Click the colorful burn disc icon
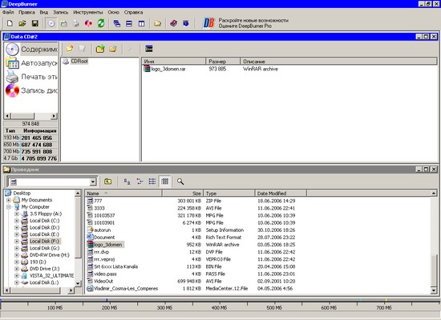The image size is (441, 320). point(88,23)
